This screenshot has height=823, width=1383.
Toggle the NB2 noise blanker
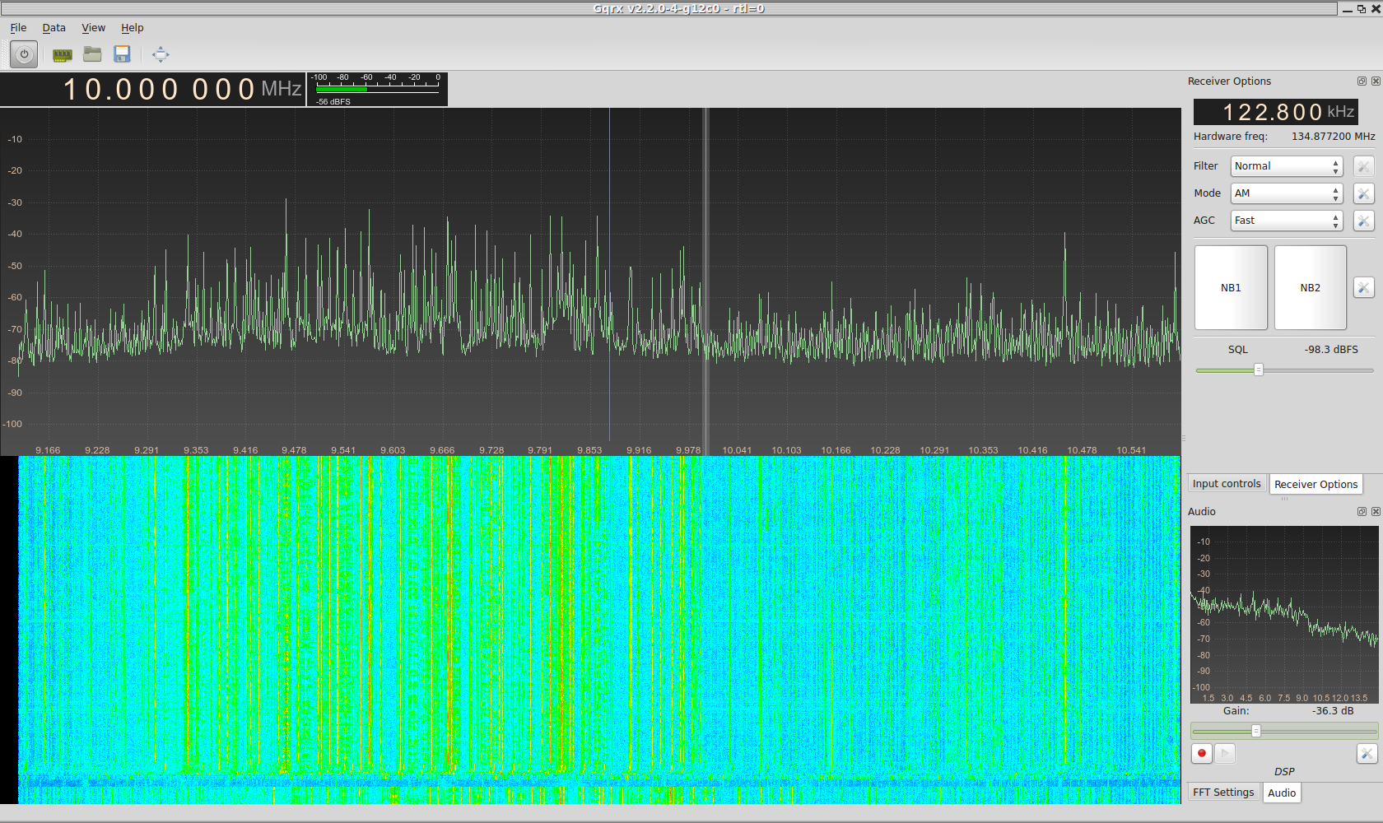point(1310,287)
